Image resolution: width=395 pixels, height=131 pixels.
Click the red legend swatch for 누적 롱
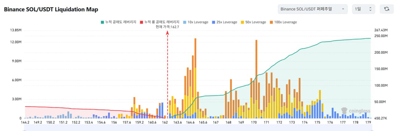[x=141, y=22]
